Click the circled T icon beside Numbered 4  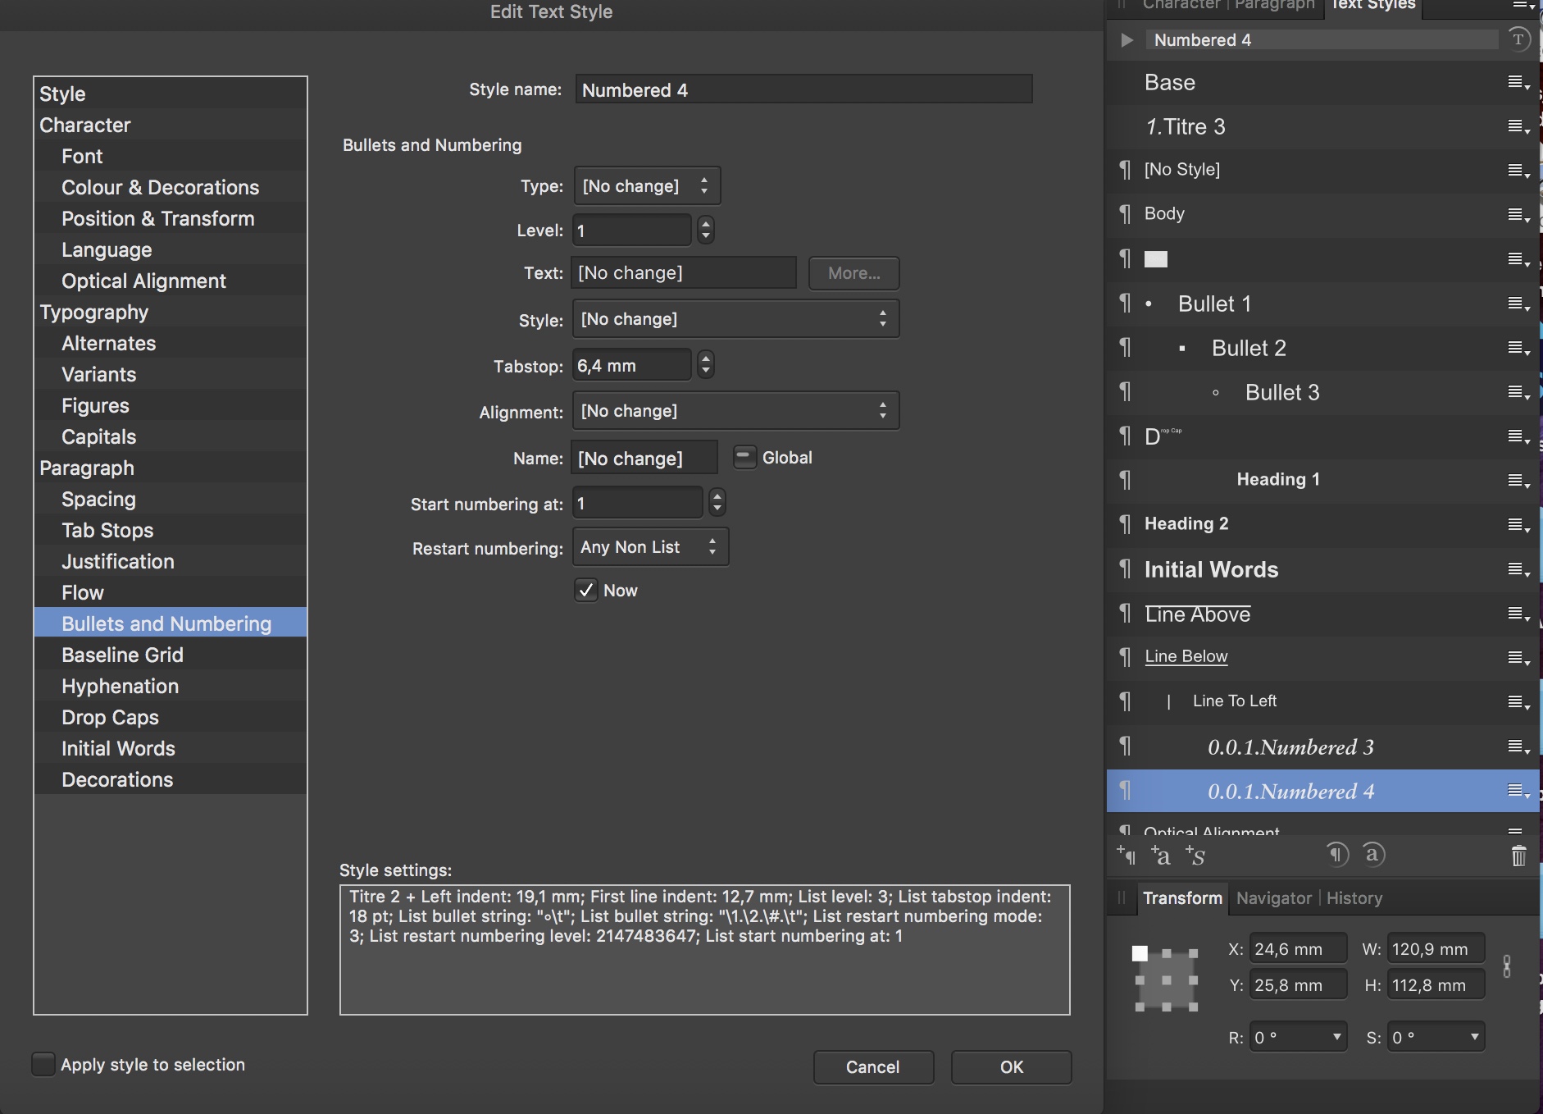1518,39
